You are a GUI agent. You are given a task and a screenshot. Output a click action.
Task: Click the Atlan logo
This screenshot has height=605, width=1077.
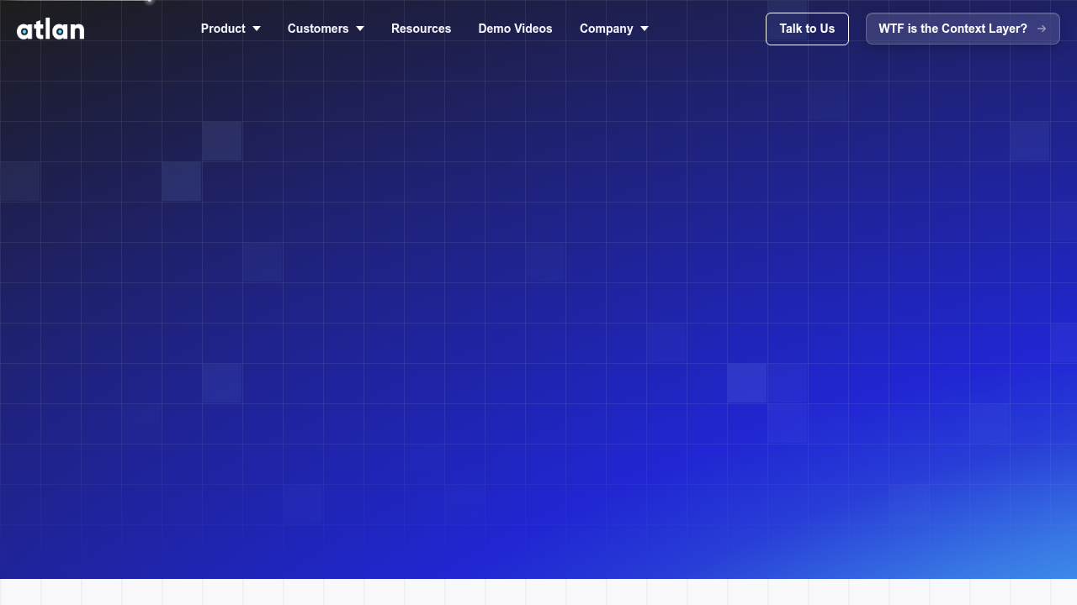[50, 29]
